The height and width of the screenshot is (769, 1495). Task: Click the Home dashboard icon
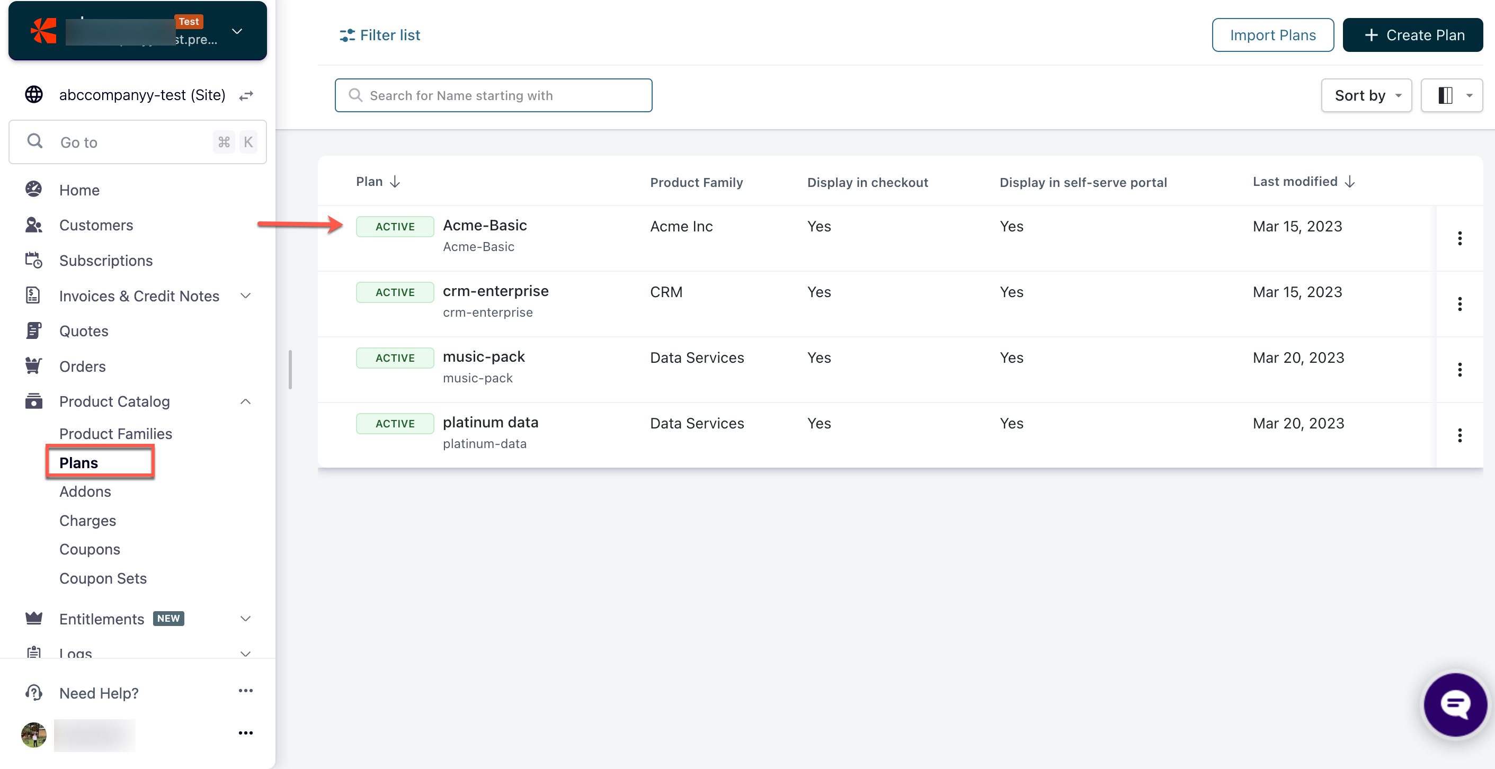click(x=34, y=190)
